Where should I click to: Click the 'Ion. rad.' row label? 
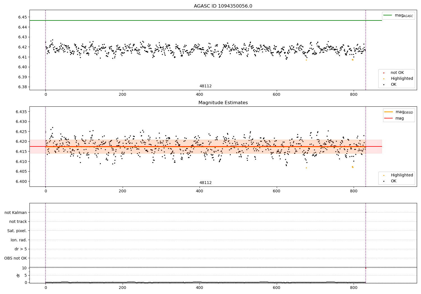click(19, 240)
